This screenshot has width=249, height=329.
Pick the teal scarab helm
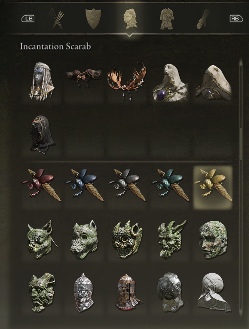pyautogui.click(x=170, y=185)
